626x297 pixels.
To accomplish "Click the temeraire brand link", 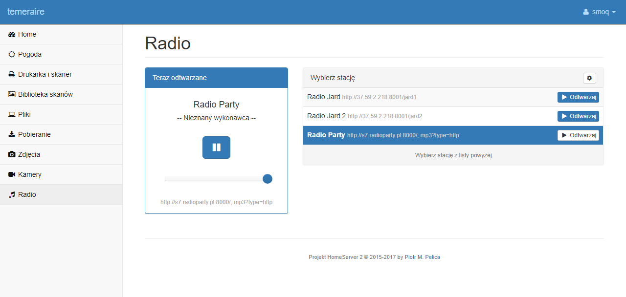I will (x=26, y=12).
